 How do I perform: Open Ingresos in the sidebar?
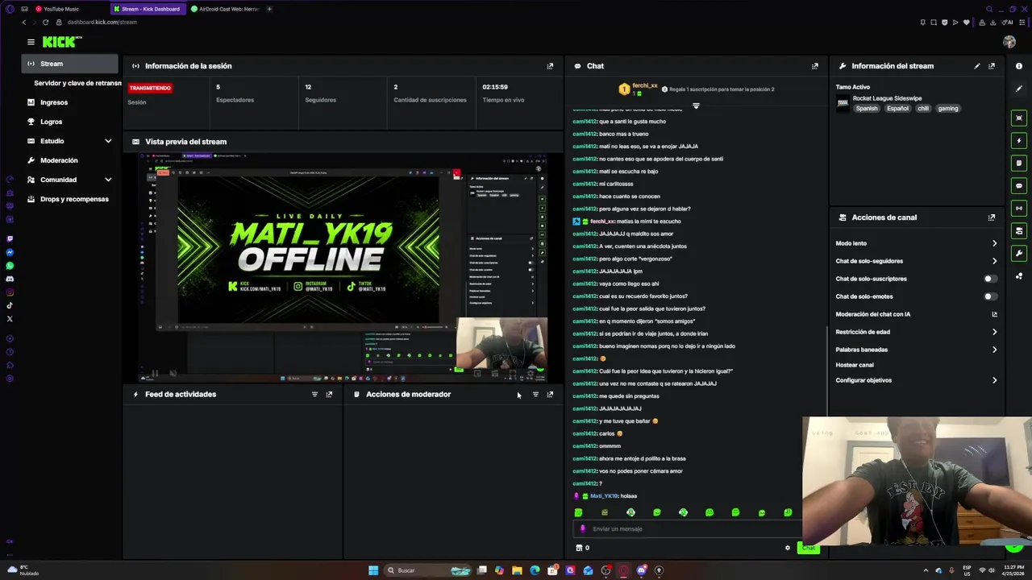pyautogui.click(x=54, y=102)
